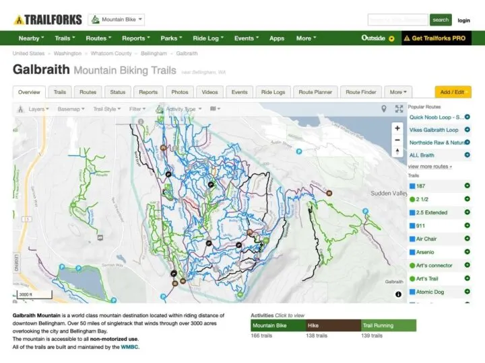Click the arrow icon next to Quick Noob Loop
The height and width of the screenshot is (363, 485).
pyautogui.click(x=467, y=117)
